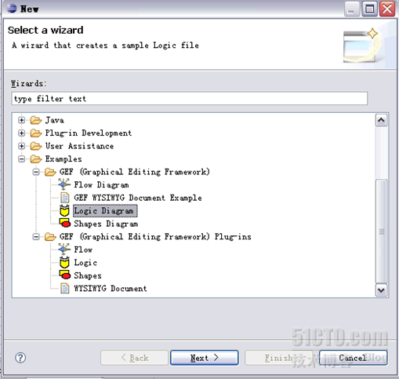Click the Eclipse icon in the title bar
The width and height of the screenshot is (399, 379).
pos(12,9)
